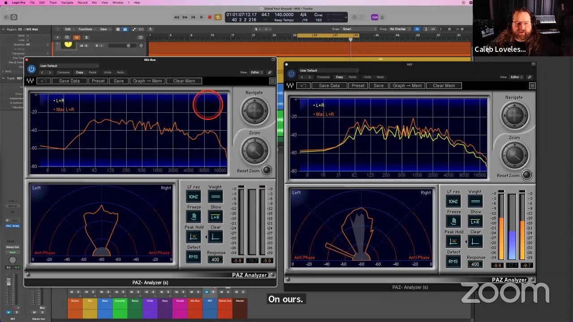The image size is (573, 322).
Task: Click Waves logo in Mix Bus plugin toolbar
Action: click(30, 81)
